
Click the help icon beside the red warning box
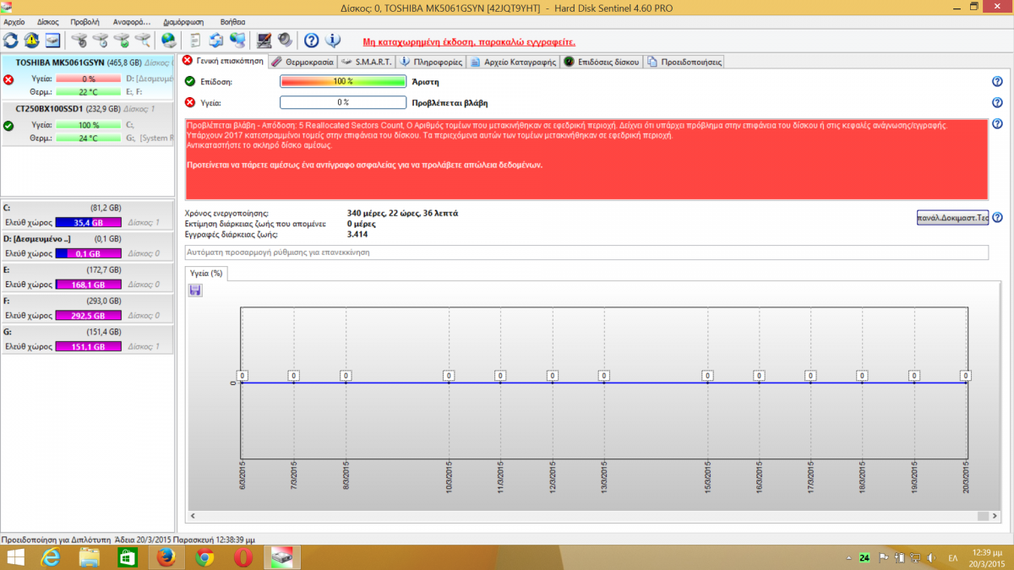[x=997, y=124]
